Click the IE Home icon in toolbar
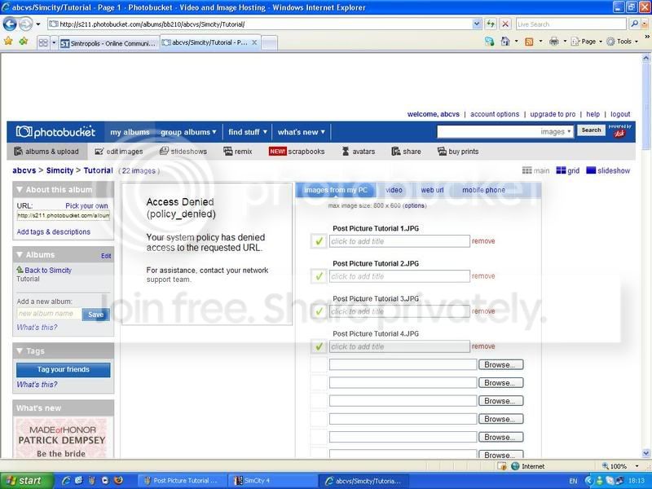 point(505,42)
